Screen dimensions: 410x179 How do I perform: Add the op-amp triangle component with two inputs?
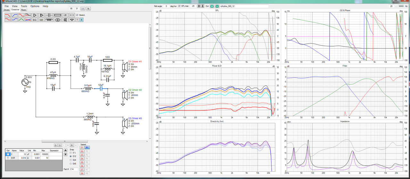click(42, 15)
